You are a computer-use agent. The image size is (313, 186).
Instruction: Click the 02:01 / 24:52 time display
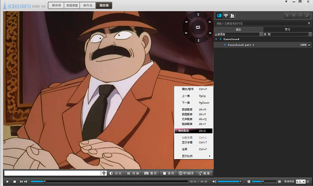(x=199, y=181)
